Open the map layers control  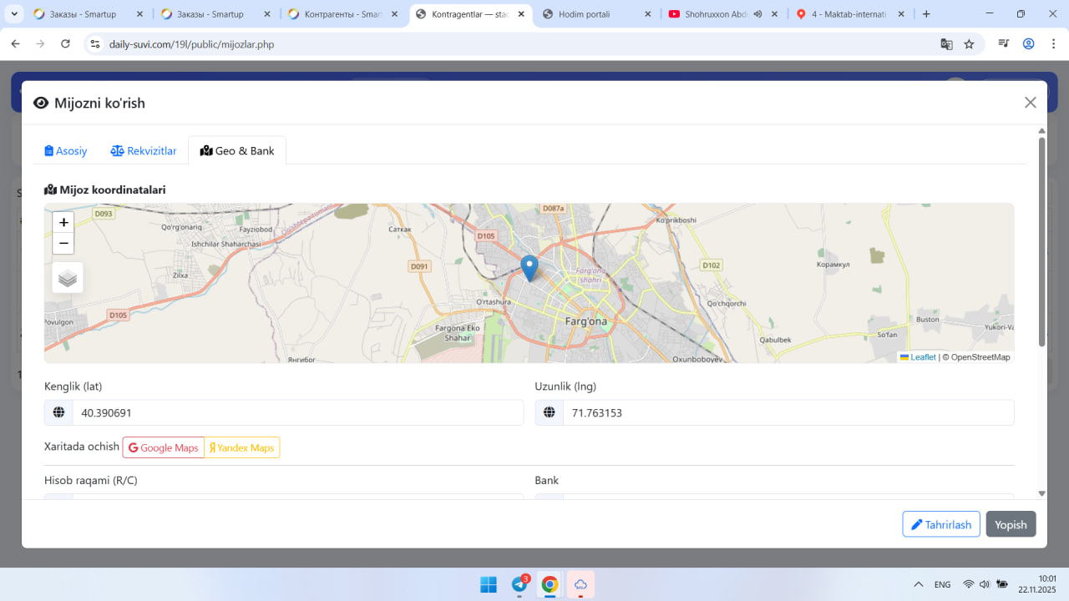click(x=68, y=278)
